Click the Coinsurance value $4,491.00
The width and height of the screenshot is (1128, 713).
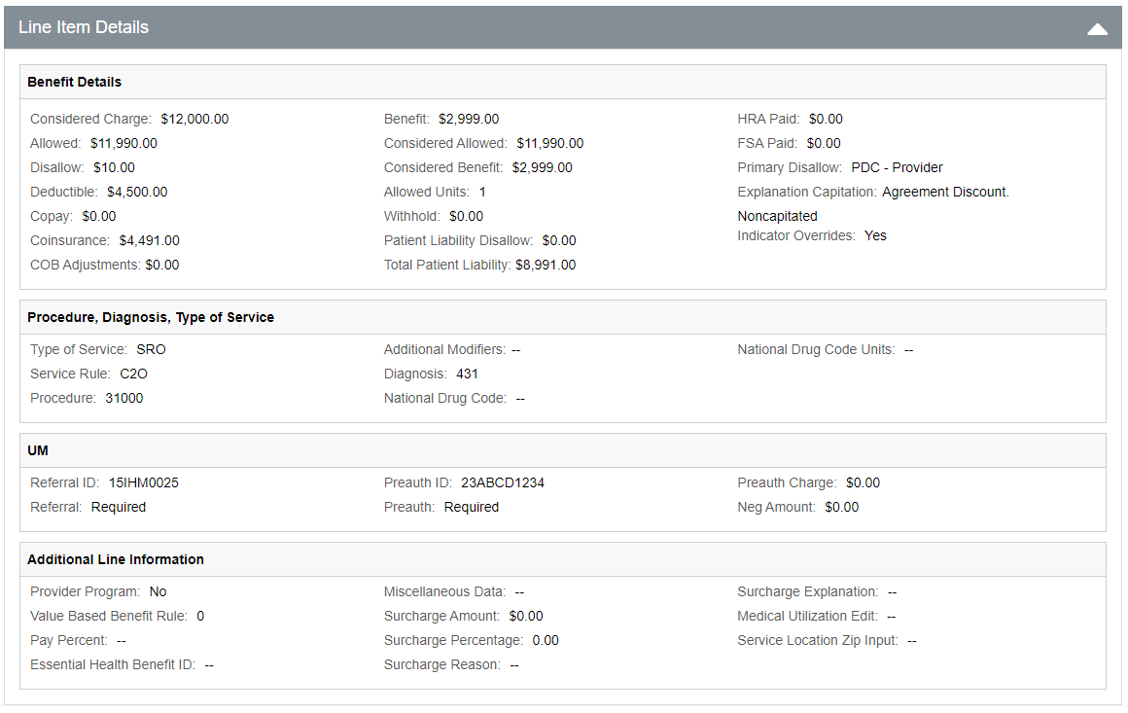(x=149, y=240)
